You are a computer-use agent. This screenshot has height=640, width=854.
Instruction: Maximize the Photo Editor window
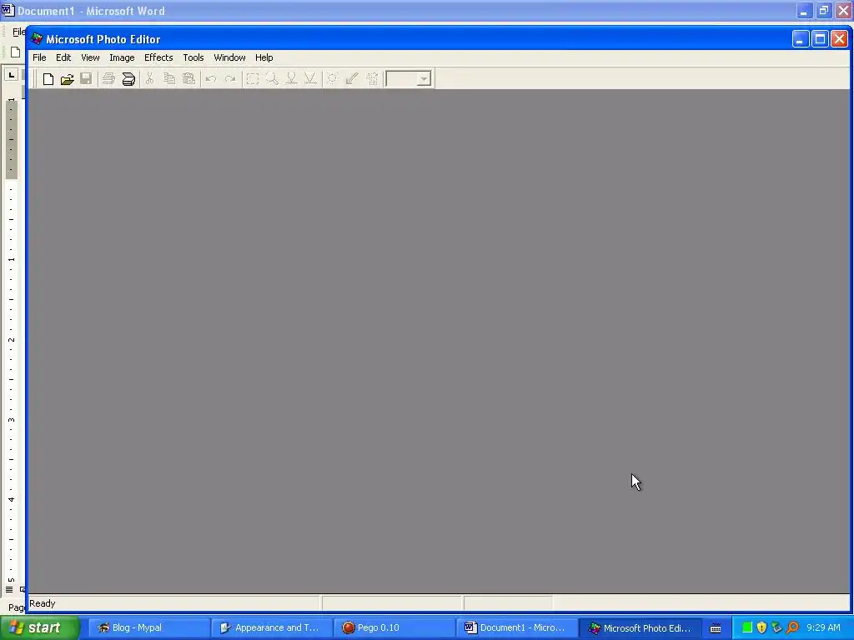[x=820, y=39]
